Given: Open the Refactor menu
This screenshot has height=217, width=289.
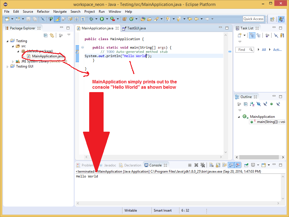Looking at the screenshot, I should click(x=43, y=12).
